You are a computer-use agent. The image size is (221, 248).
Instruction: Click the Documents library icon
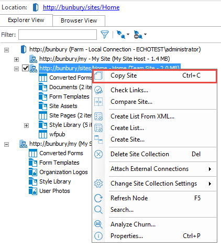coord(43,87)
